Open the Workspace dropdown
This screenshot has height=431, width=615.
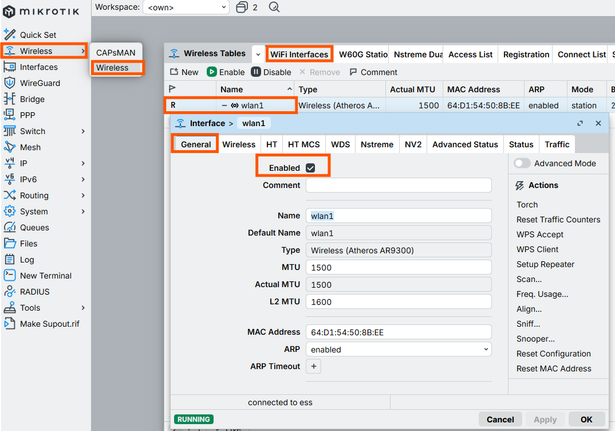(x=186, y=7)
